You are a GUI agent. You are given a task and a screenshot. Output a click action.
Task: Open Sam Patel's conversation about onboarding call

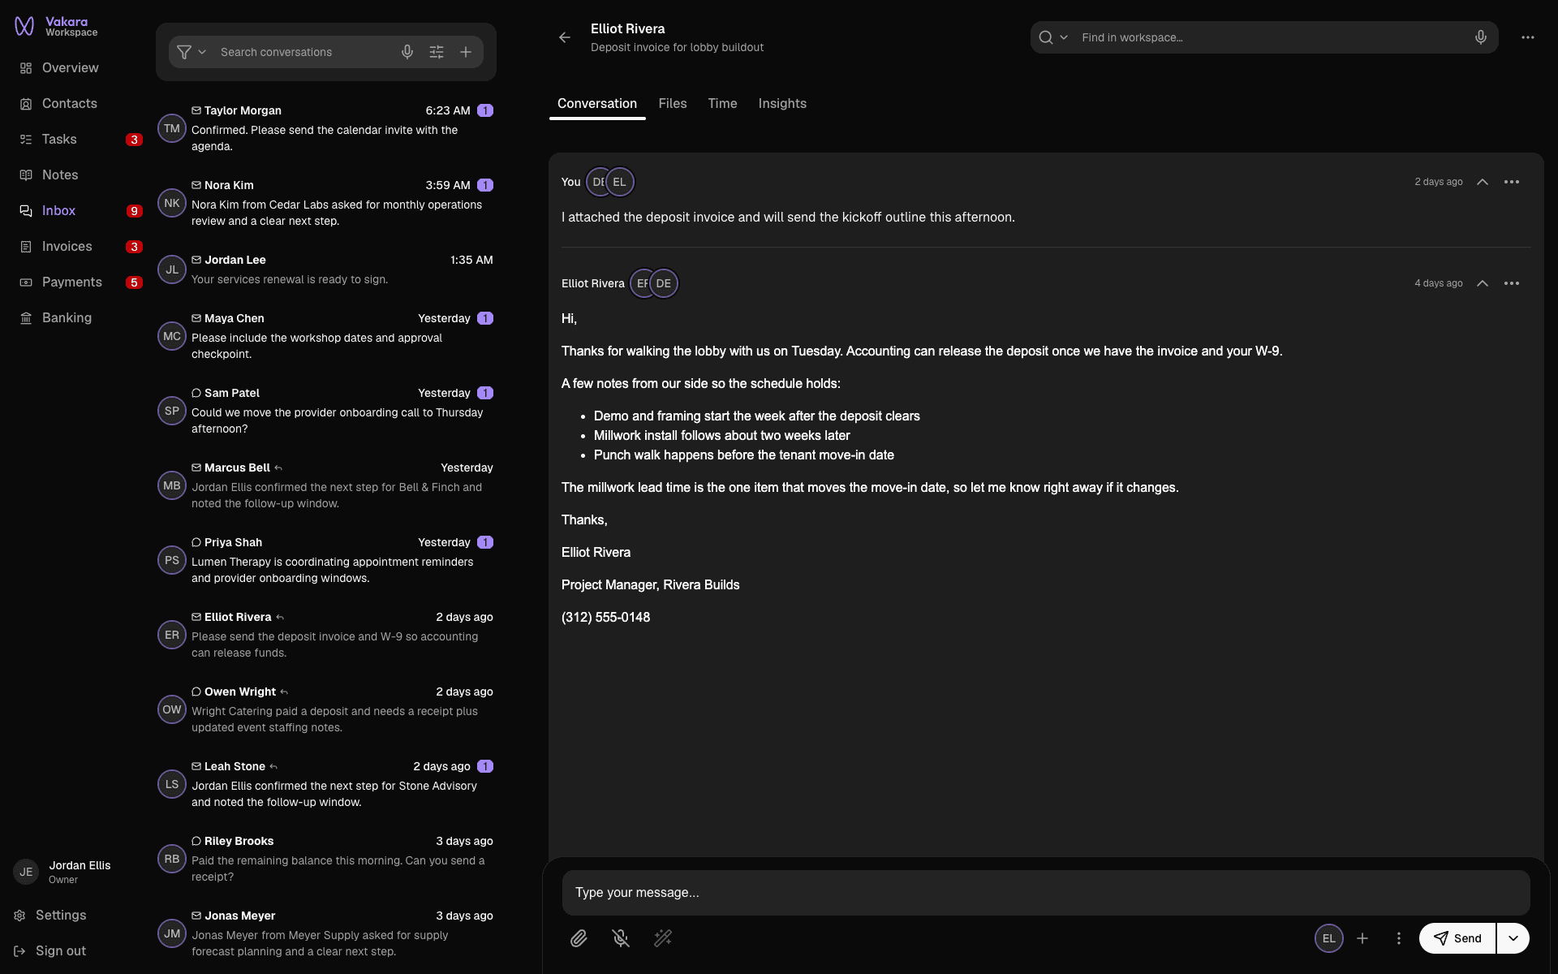[x=325, y=411]
